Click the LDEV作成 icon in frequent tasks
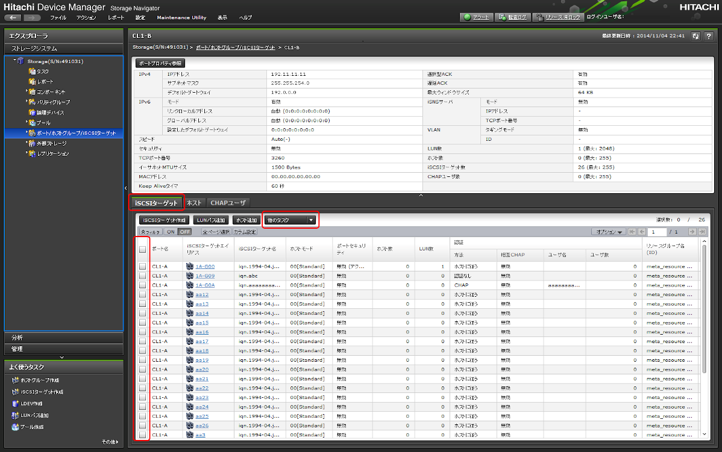Screen dimensions: 722x452 pyautogui.click(x=15, y=403)
